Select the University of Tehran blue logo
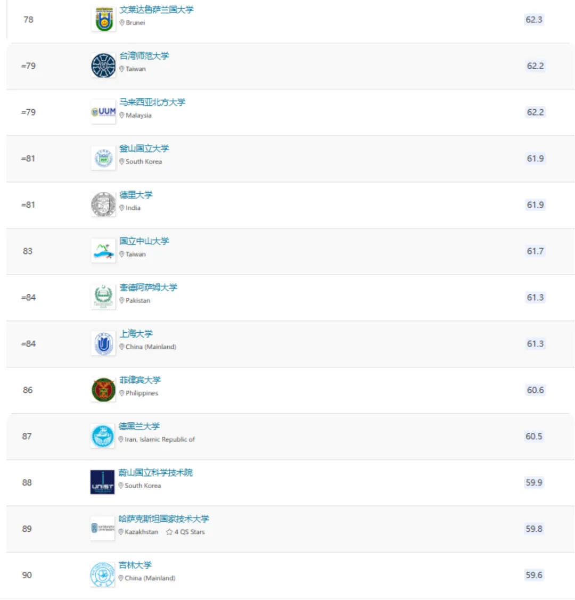575x600 pixels. coord(103,436)
